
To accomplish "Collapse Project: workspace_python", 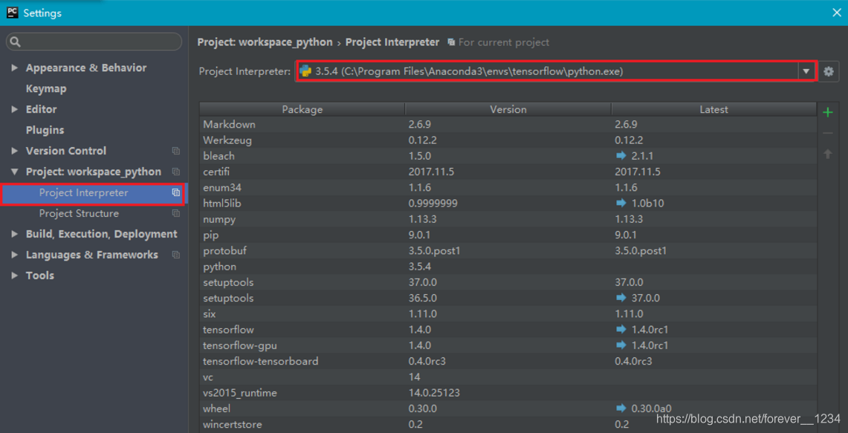I will pos(15,172).
